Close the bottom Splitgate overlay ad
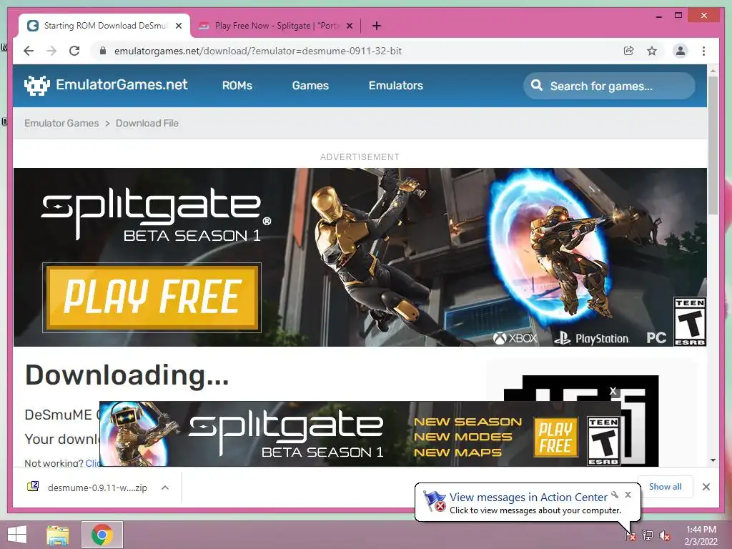The image size is (732, 549). tap(613, 391)
